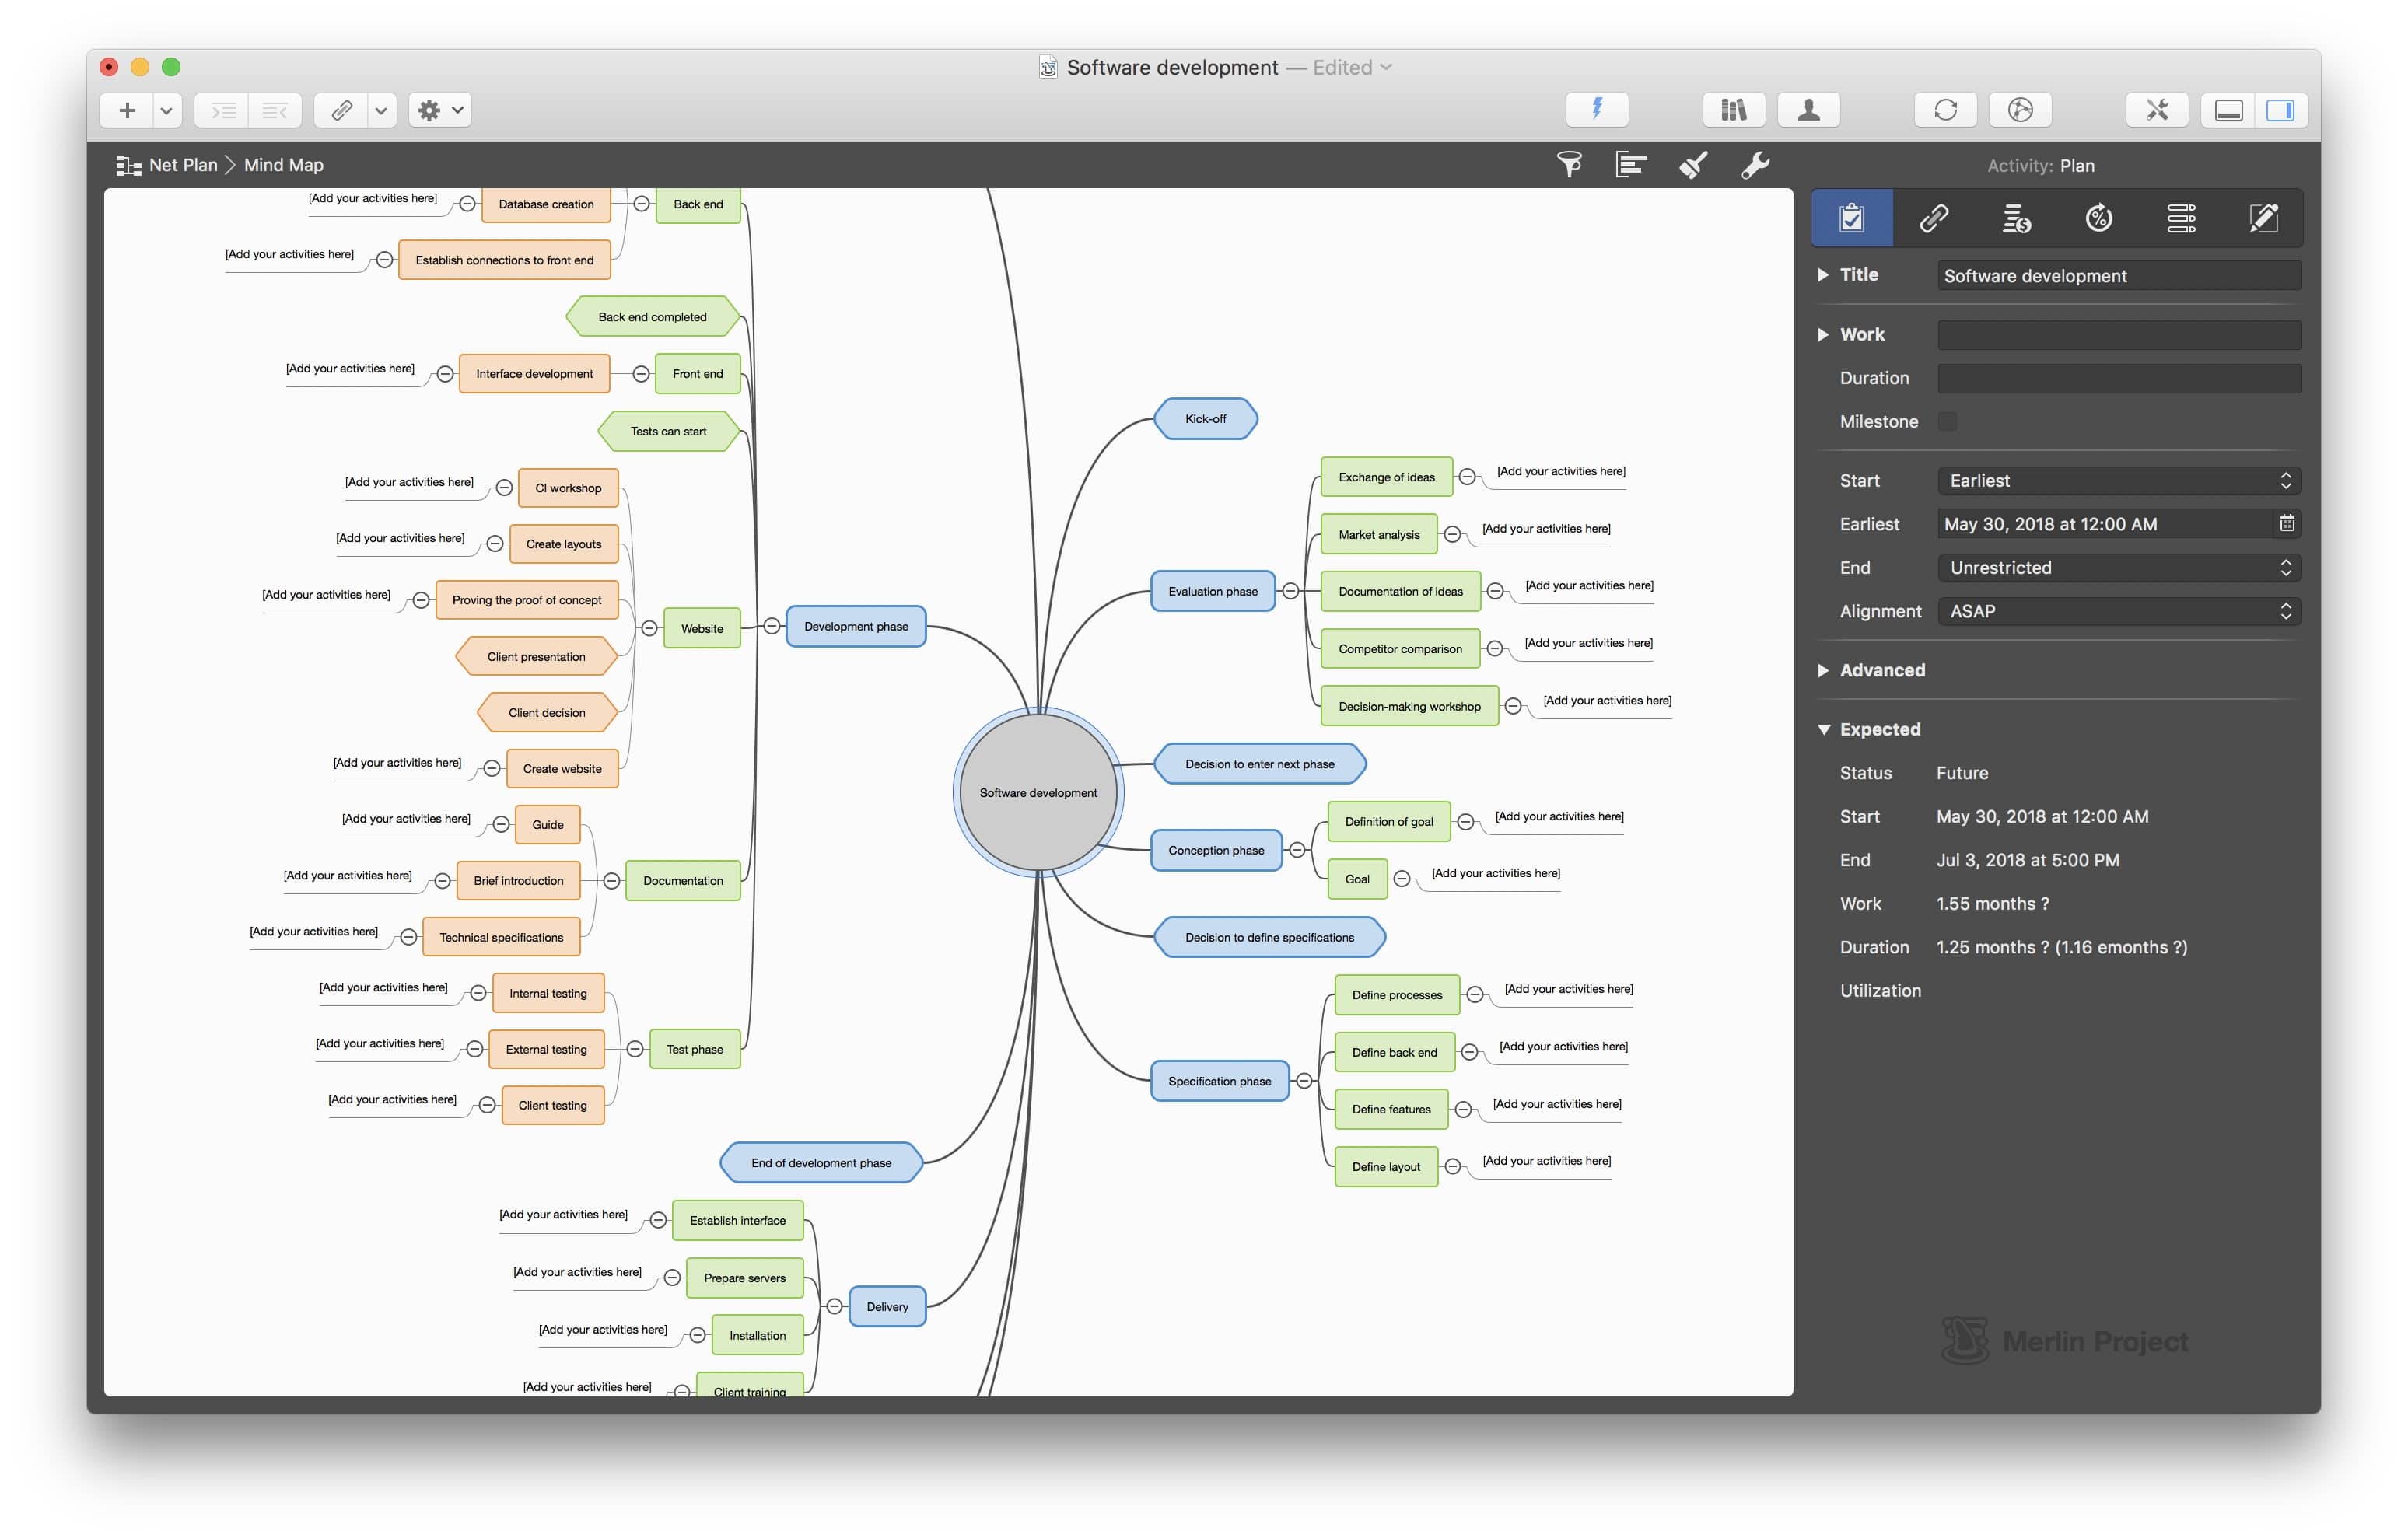Open the paintbrush styles icon
The image size is (2408, 1538).
click(1693, 165)
